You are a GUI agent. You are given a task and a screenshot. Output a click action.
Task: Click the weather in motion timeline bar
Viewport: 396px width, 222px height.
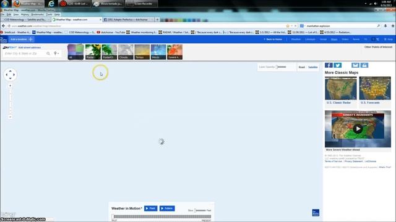click(162, 216)
